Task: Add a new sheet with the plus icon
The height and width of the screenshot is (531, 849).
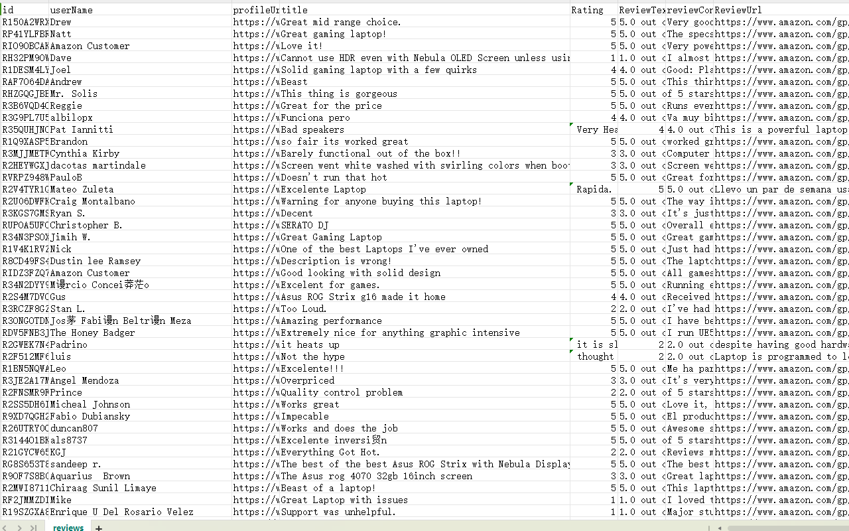Action: (x=99, y=528)
